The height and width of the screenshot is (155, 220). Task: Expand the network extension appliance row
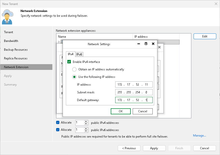(59, 41)
